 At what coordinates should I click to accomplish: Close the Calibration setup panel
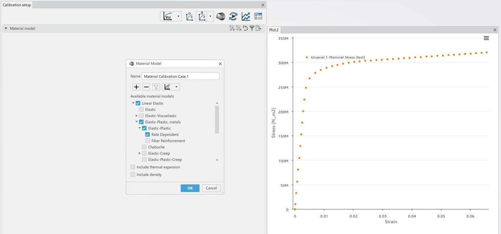tap(263, 5)
